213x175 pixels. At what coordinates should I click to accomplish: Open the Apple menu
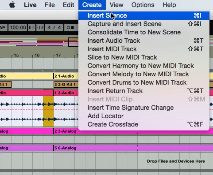coord(12,5)
